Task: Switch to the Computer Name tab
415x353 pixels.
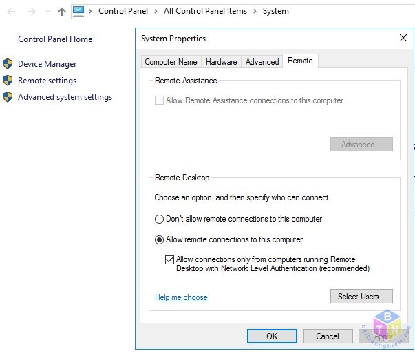Action: [171, 62]
